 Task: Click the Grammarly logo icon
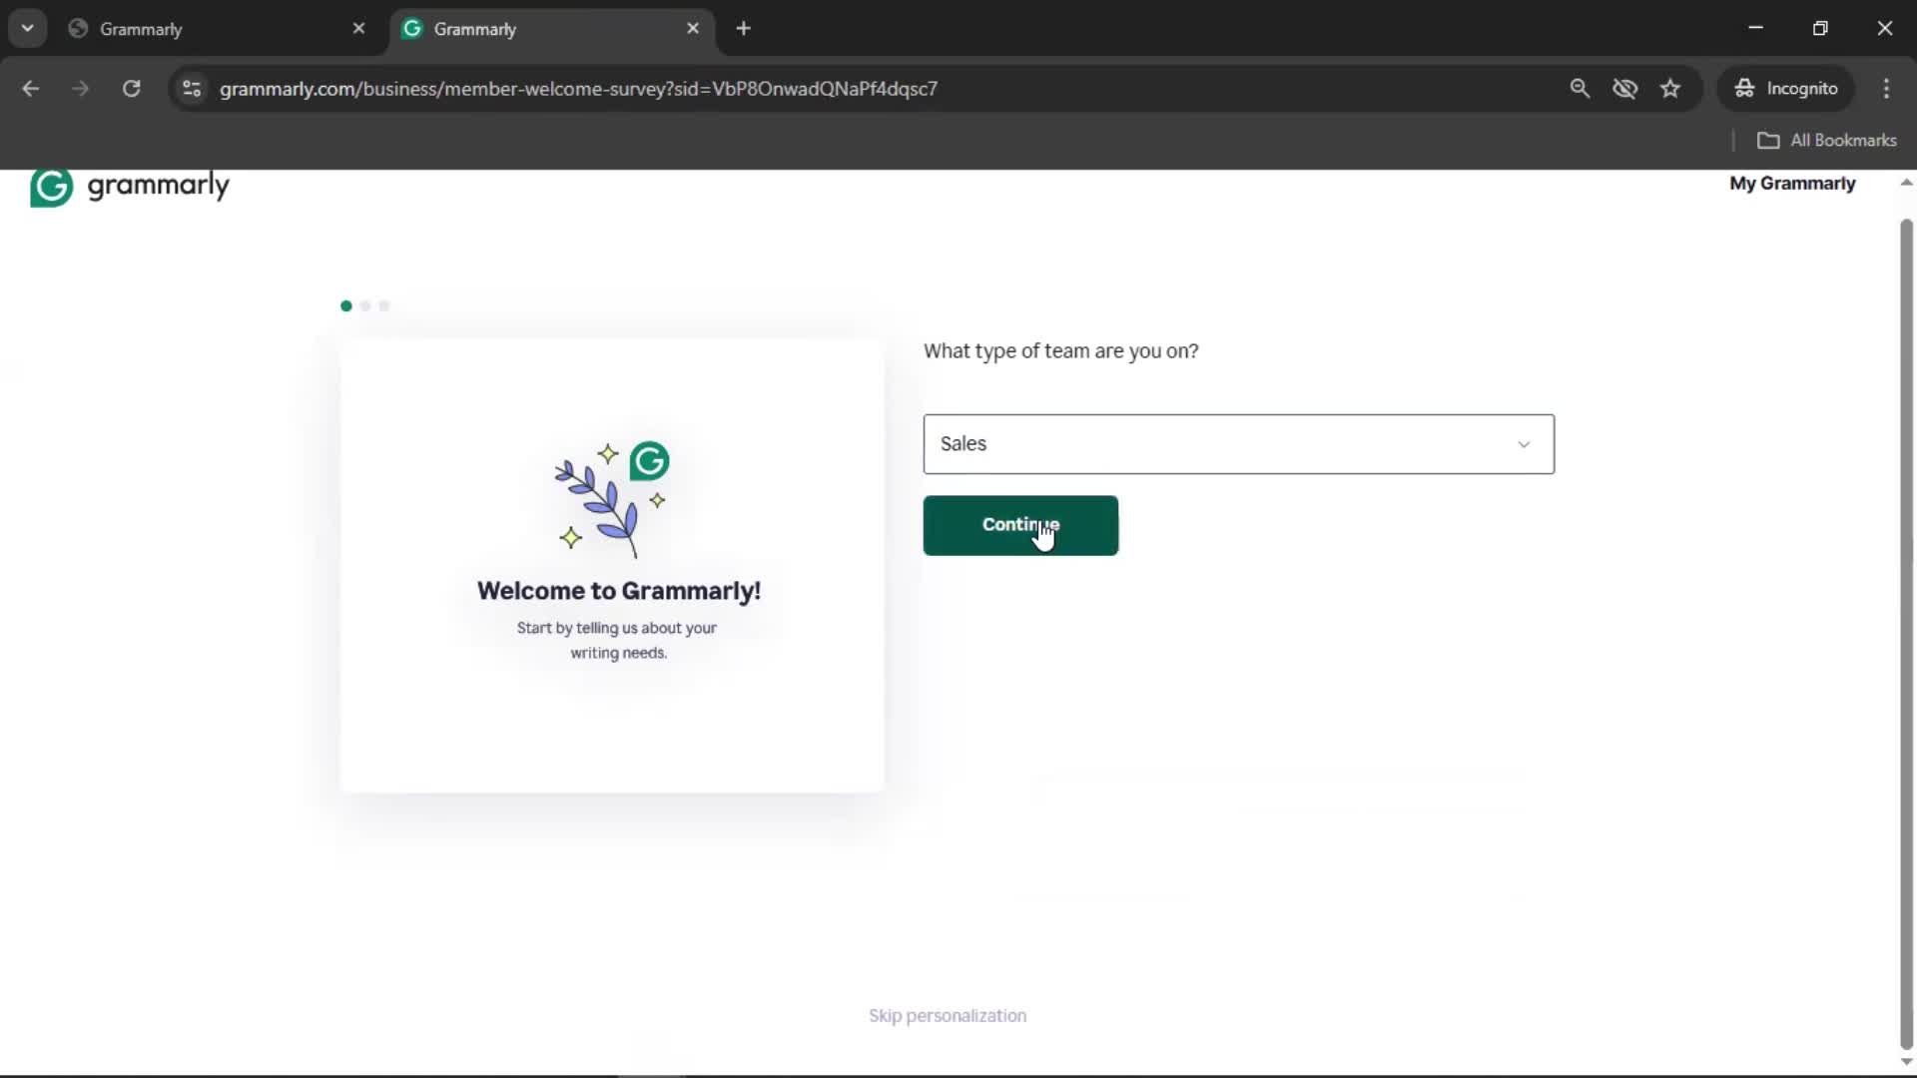pos(52,187)
